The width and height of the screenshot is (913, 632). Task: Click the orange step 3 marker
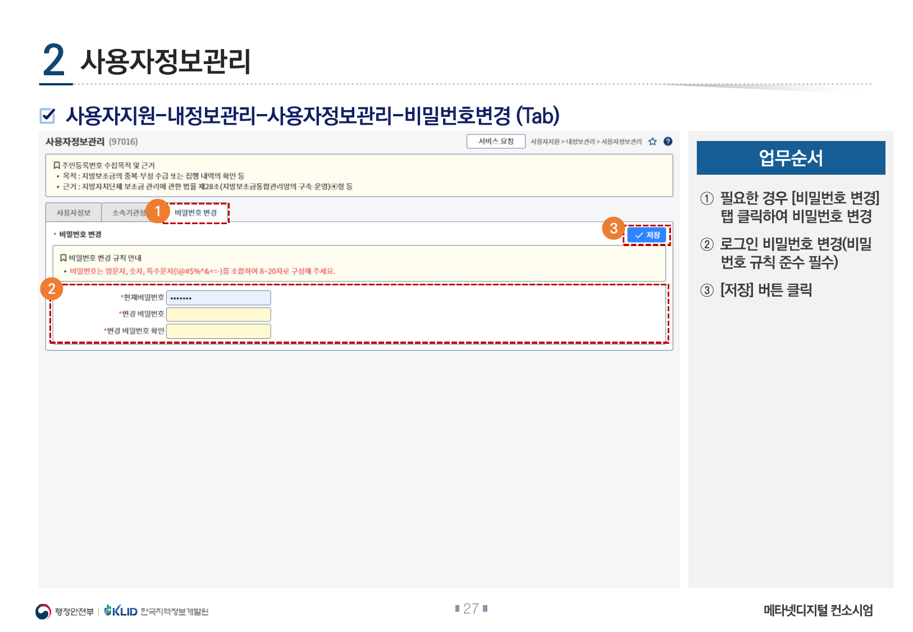[613, 228]
